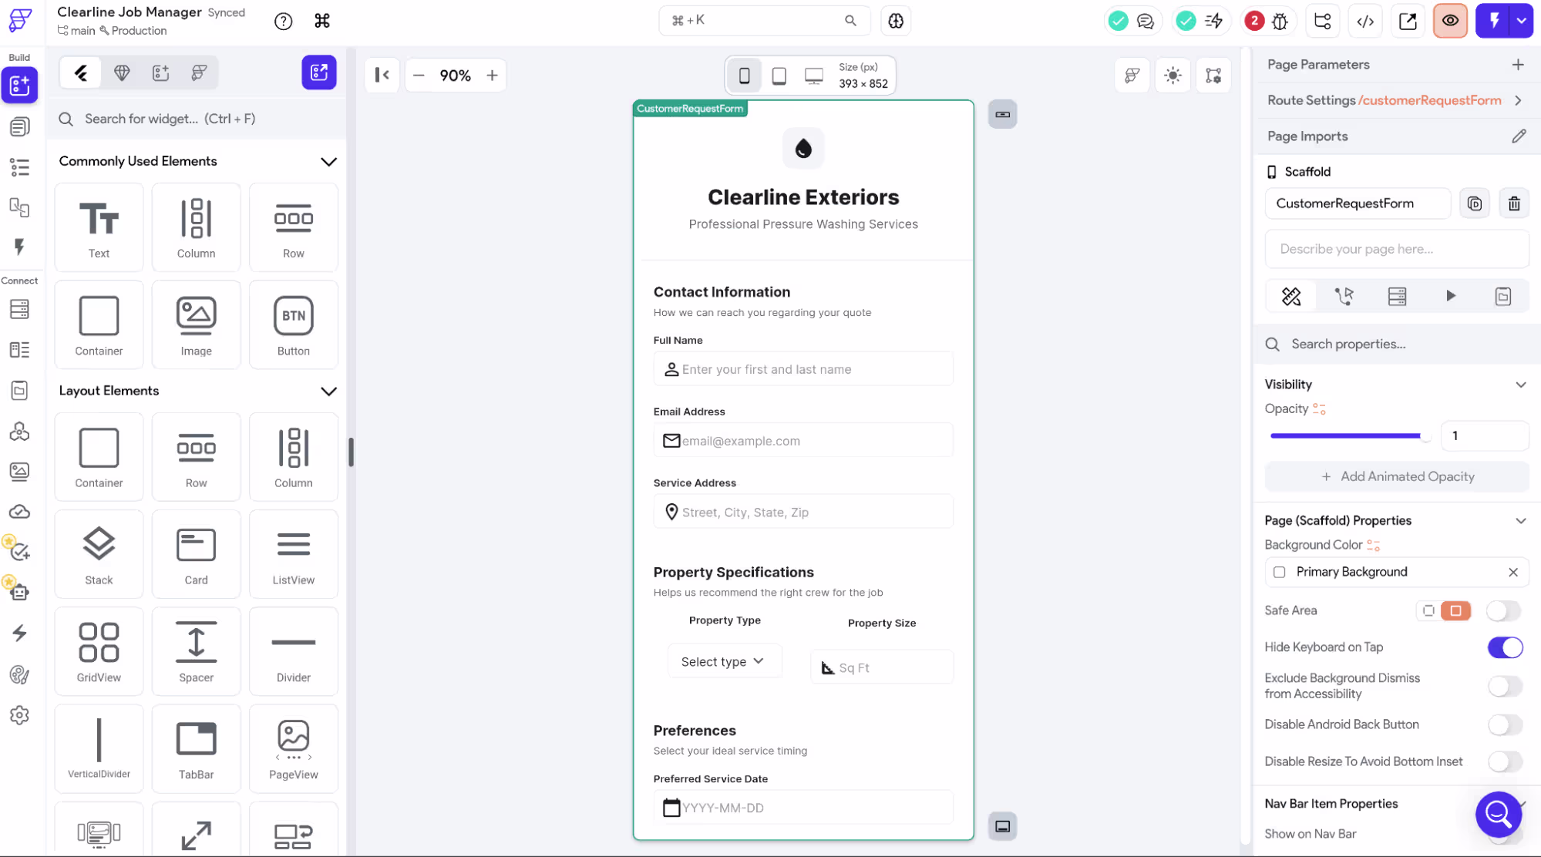Image resolution: width=1541 pixels, height=857 pixels.
Task: Expand Route Settings chevron
Action: (x=1518, y=100)
